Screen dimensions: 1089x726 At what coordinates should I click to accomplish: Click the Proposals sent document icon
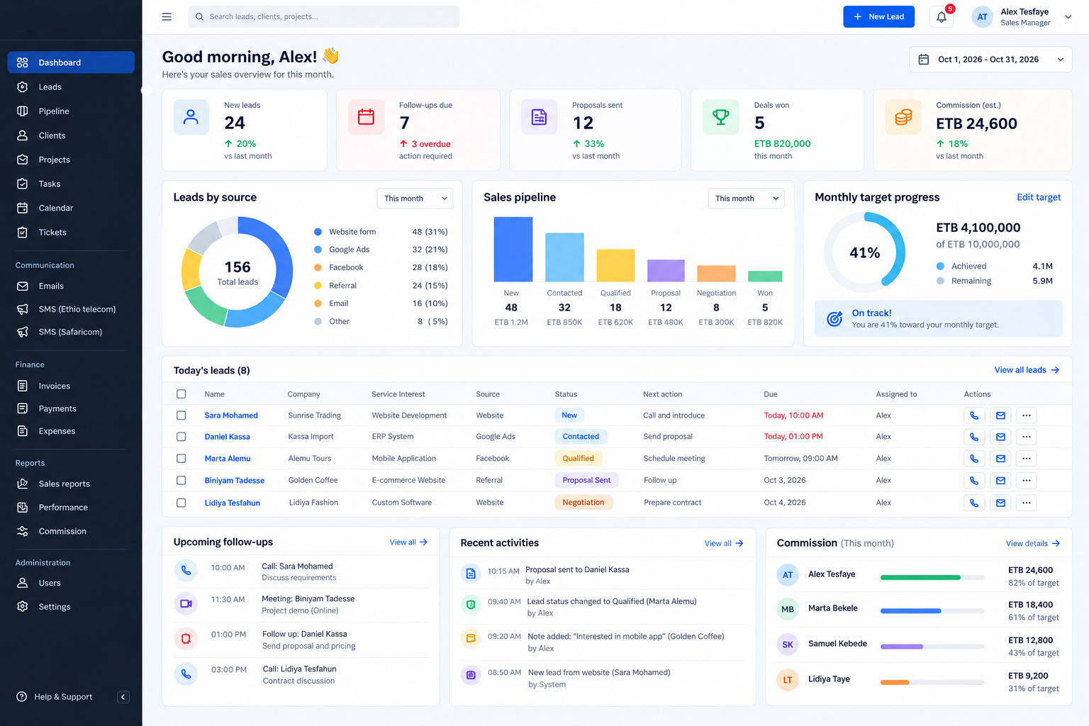[539, 117]
